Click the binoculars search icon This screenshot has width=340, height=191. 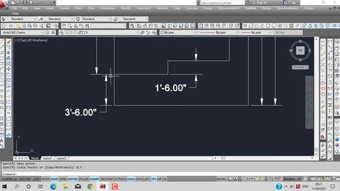(x=248, y=3)
